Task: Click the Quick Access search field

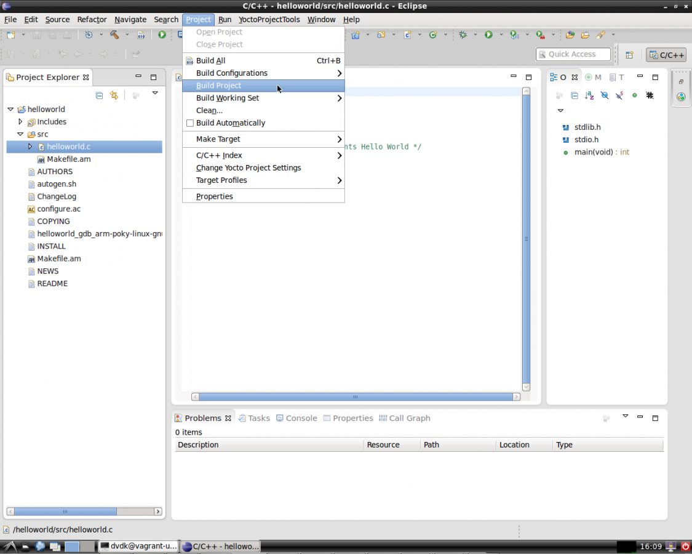Action: [x=573, y=54]
